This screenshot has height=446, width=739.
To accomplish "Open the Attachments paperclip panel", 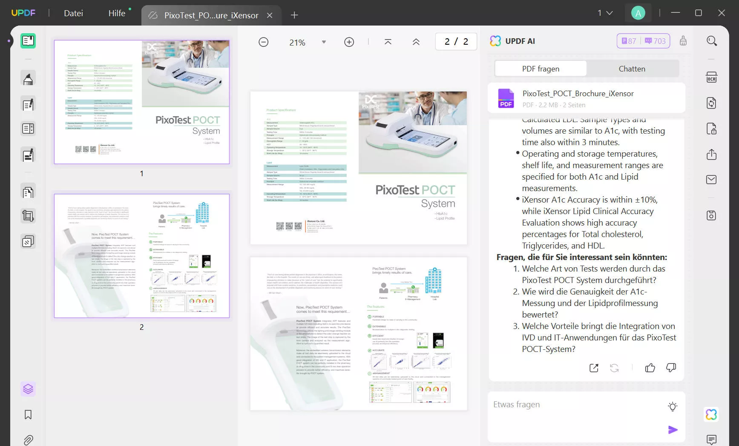I will point(28,440).
